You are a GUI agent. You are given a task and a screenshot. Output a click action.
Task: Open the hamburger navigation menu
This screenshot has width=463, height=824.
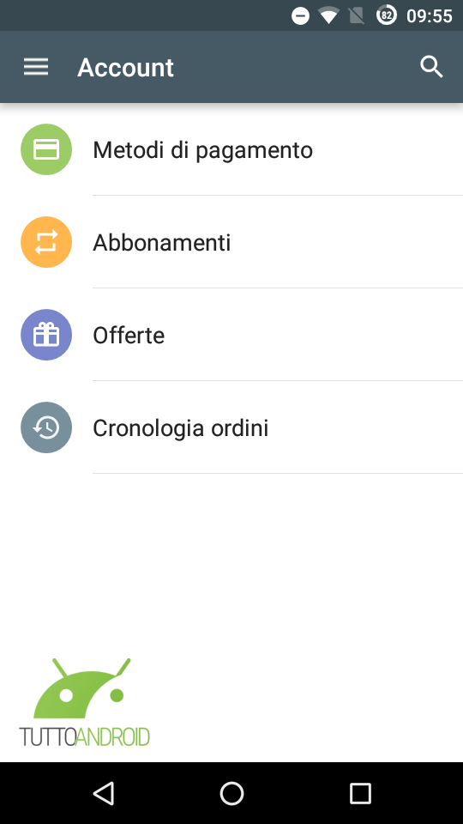pyautogui.click(x=36, y=67)
